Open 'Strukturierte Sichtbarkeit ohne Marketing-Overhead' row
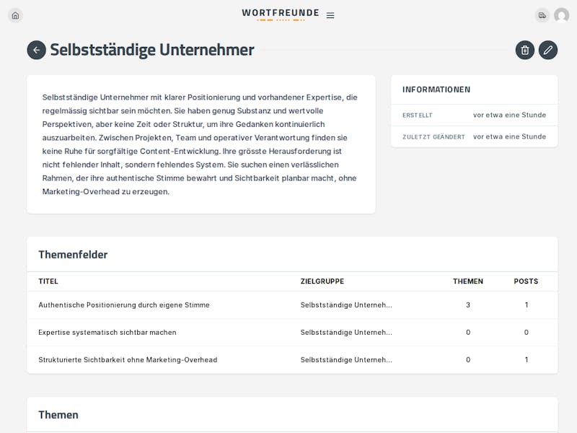577x433 pixels. [292, 359]
